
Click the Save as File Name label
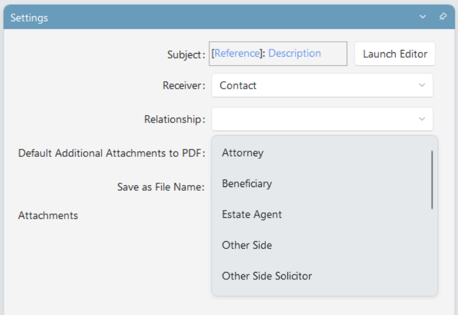(161, 187)
